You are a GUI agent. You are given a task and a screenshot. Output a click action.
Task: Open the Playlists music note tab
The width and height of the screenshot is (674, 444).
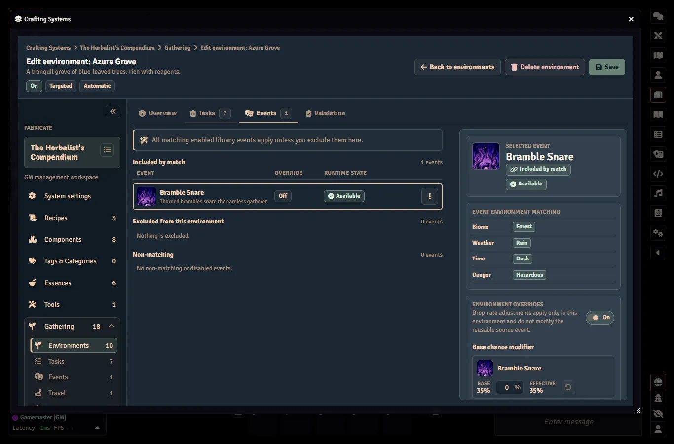tap(658, 193)
